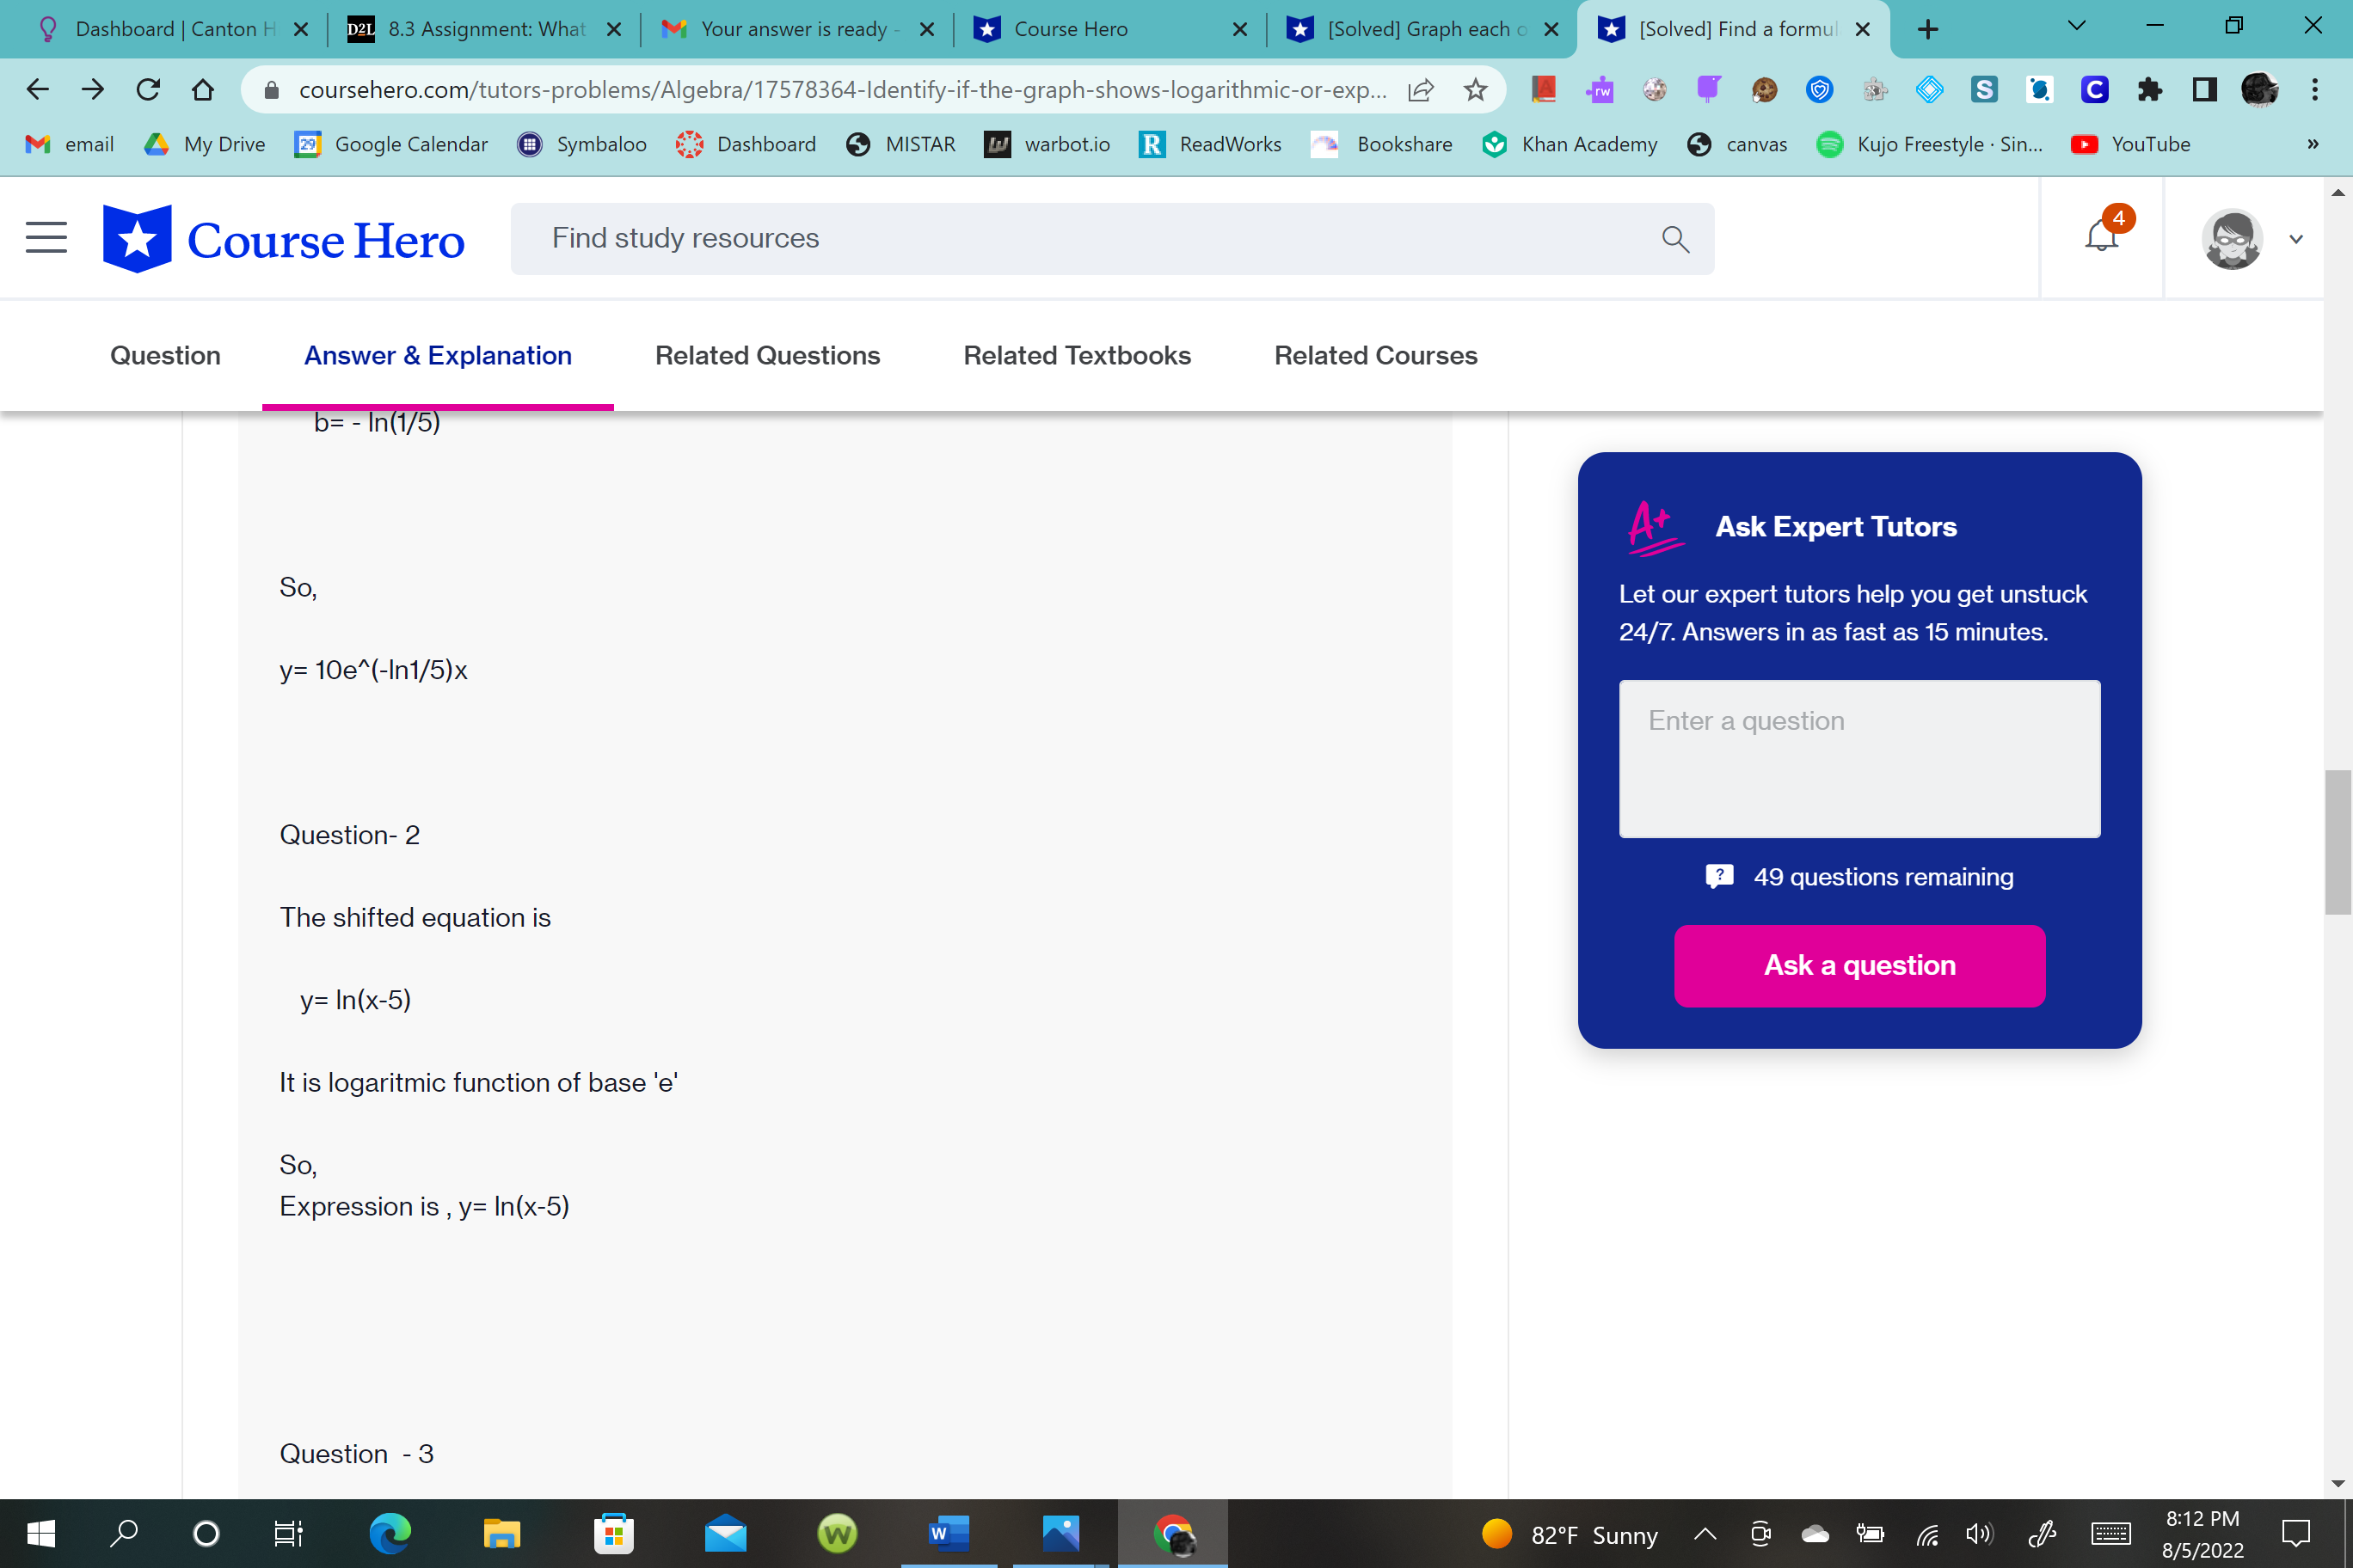Screen dimensions: 2353x1568
Task: Bookmark this page with the star icon
Action: click(1475, 90)
